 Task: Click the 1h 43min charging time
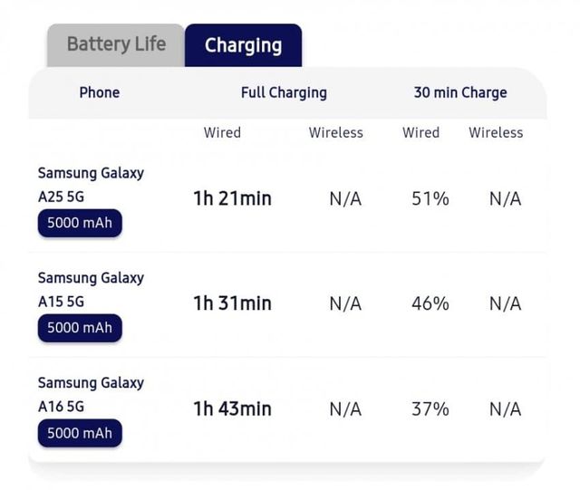click(x=232, y=408)
